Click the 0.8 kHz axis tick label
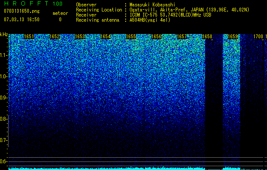The width and height of the screenshot is (267, 170). coord(3,119)
